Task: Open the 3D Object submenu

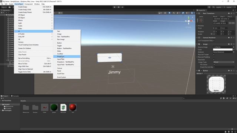Action: click(34, 18)
